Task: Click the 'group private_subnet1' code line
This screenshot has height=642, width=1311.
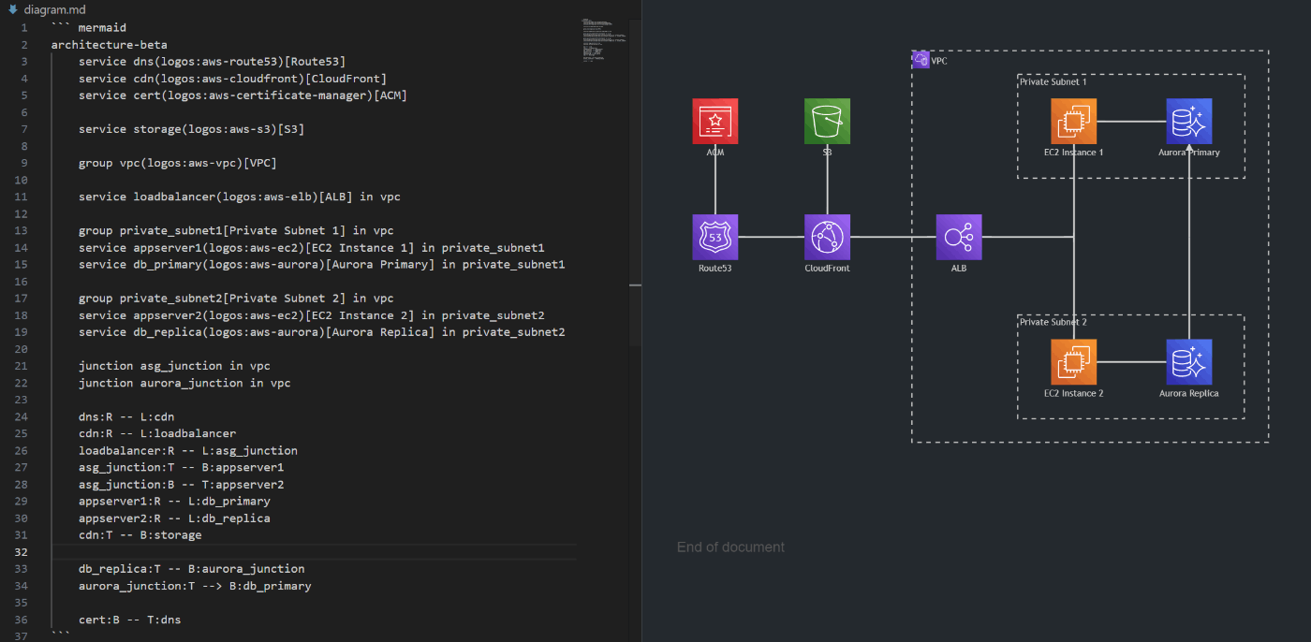Action: (236, 230)
